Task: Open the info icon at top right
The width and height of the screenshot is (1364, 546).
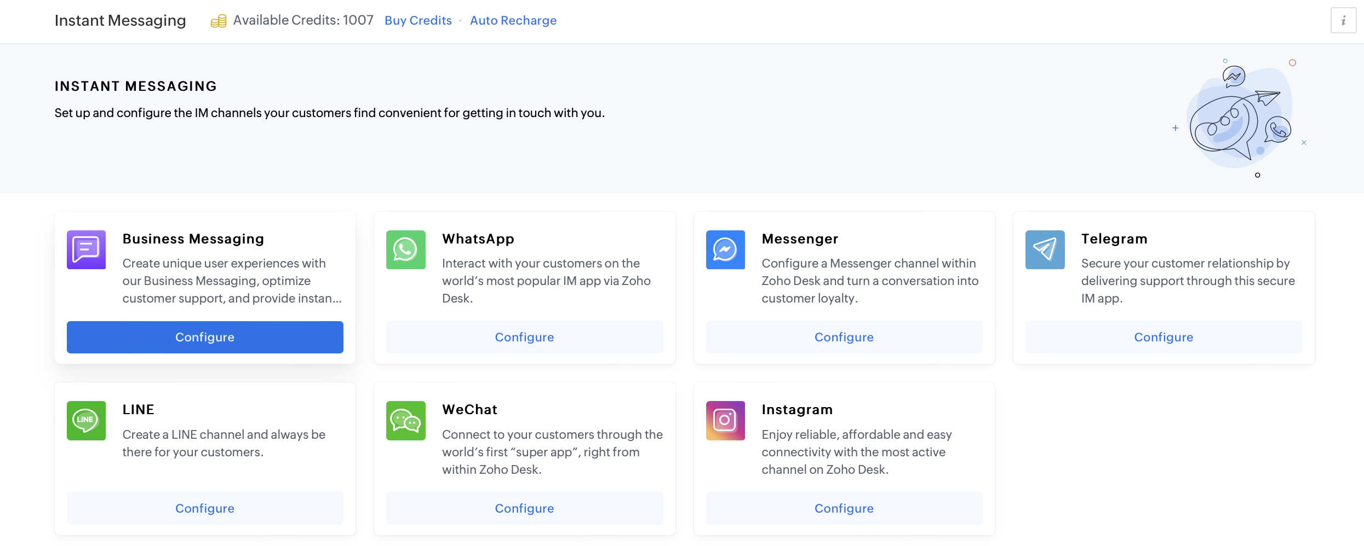Action: (1343, 21)
